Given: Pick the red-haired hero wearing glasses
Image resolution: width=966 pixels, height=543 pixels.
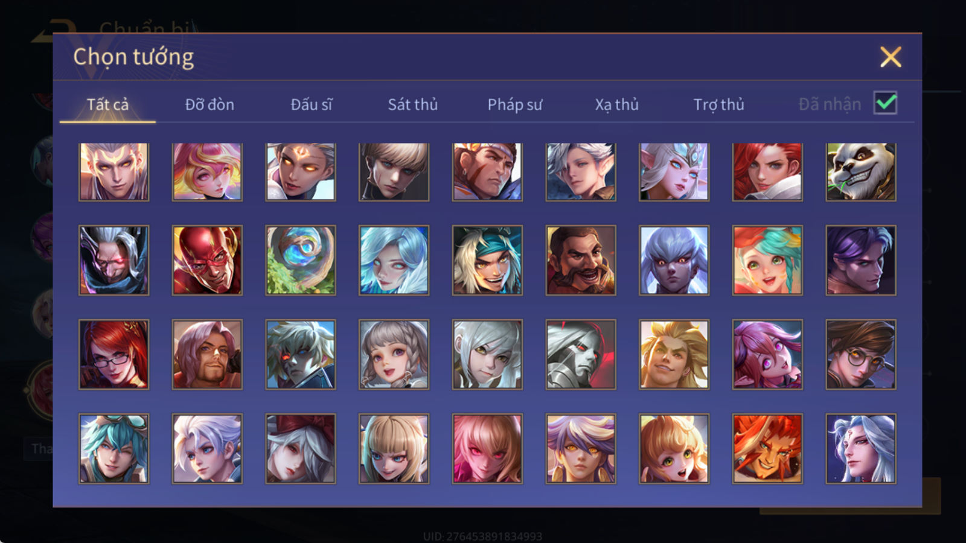Looking at the screenshot, I should [114, 355].
